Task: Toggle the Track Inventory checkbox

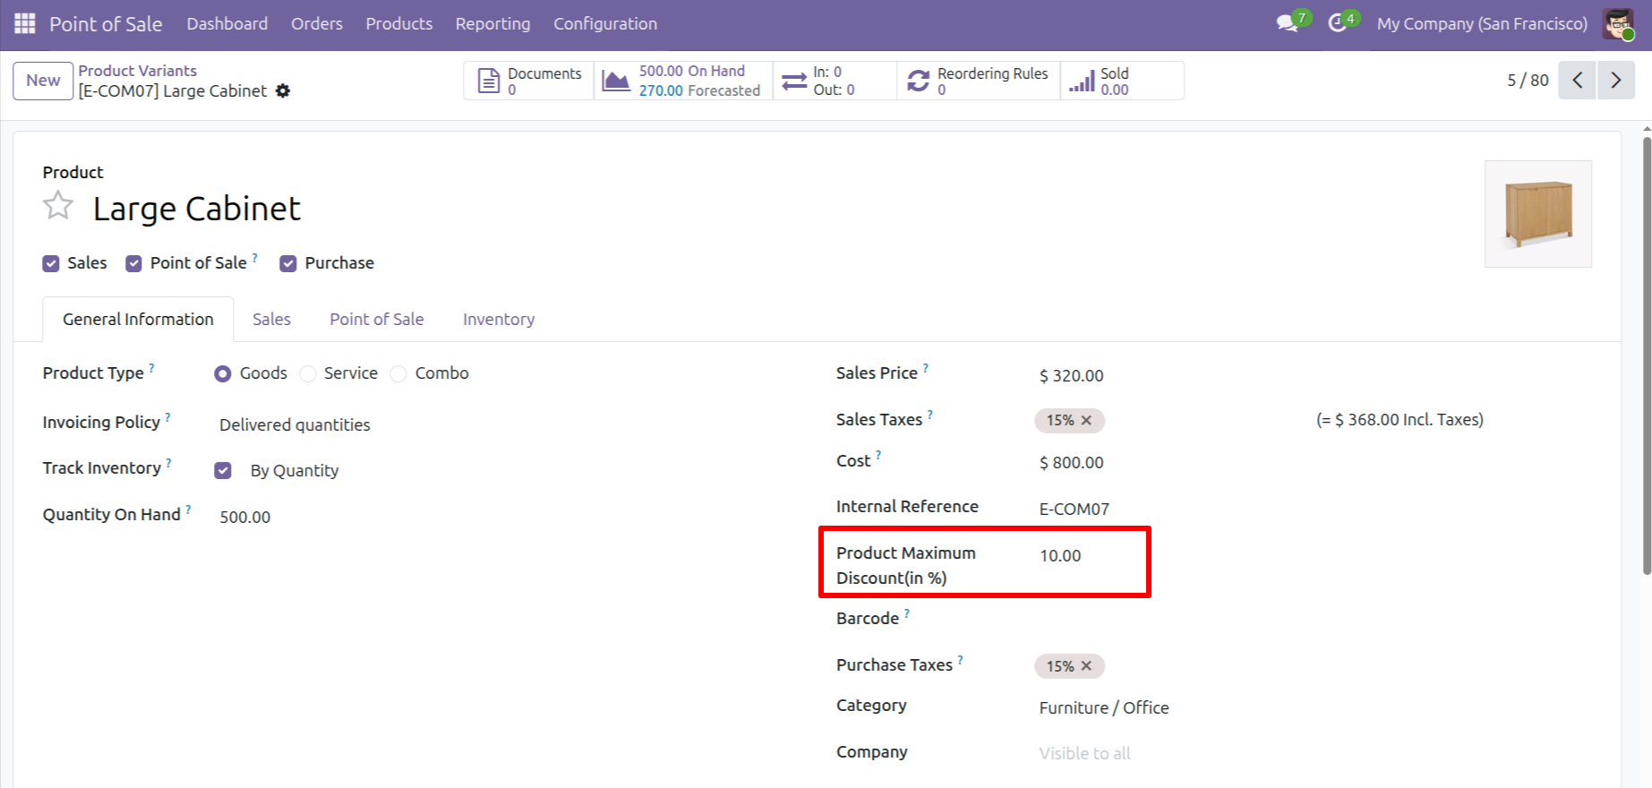Action: point(223,470)
